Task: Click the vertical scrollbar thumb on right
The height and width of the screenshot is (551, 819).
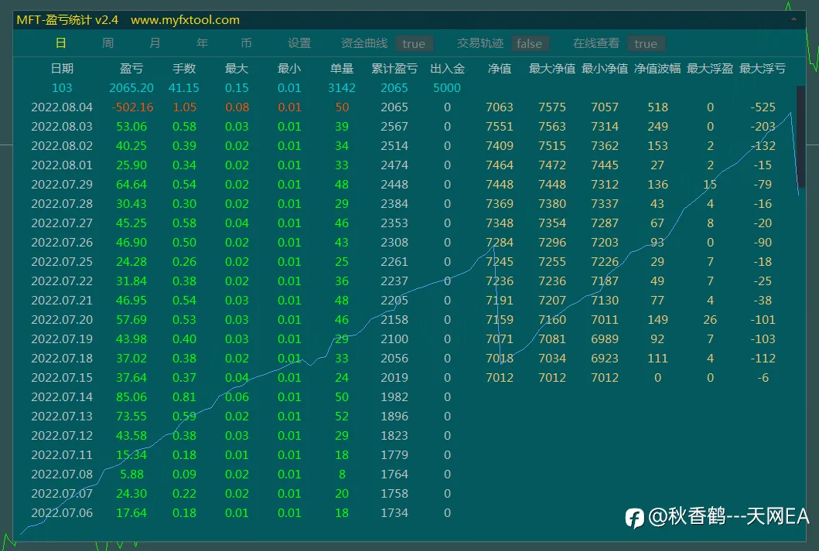Action: 800,137
